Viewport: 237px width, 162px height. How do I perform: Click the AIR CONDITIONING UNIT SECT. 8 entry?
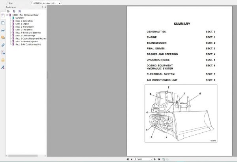181,80
